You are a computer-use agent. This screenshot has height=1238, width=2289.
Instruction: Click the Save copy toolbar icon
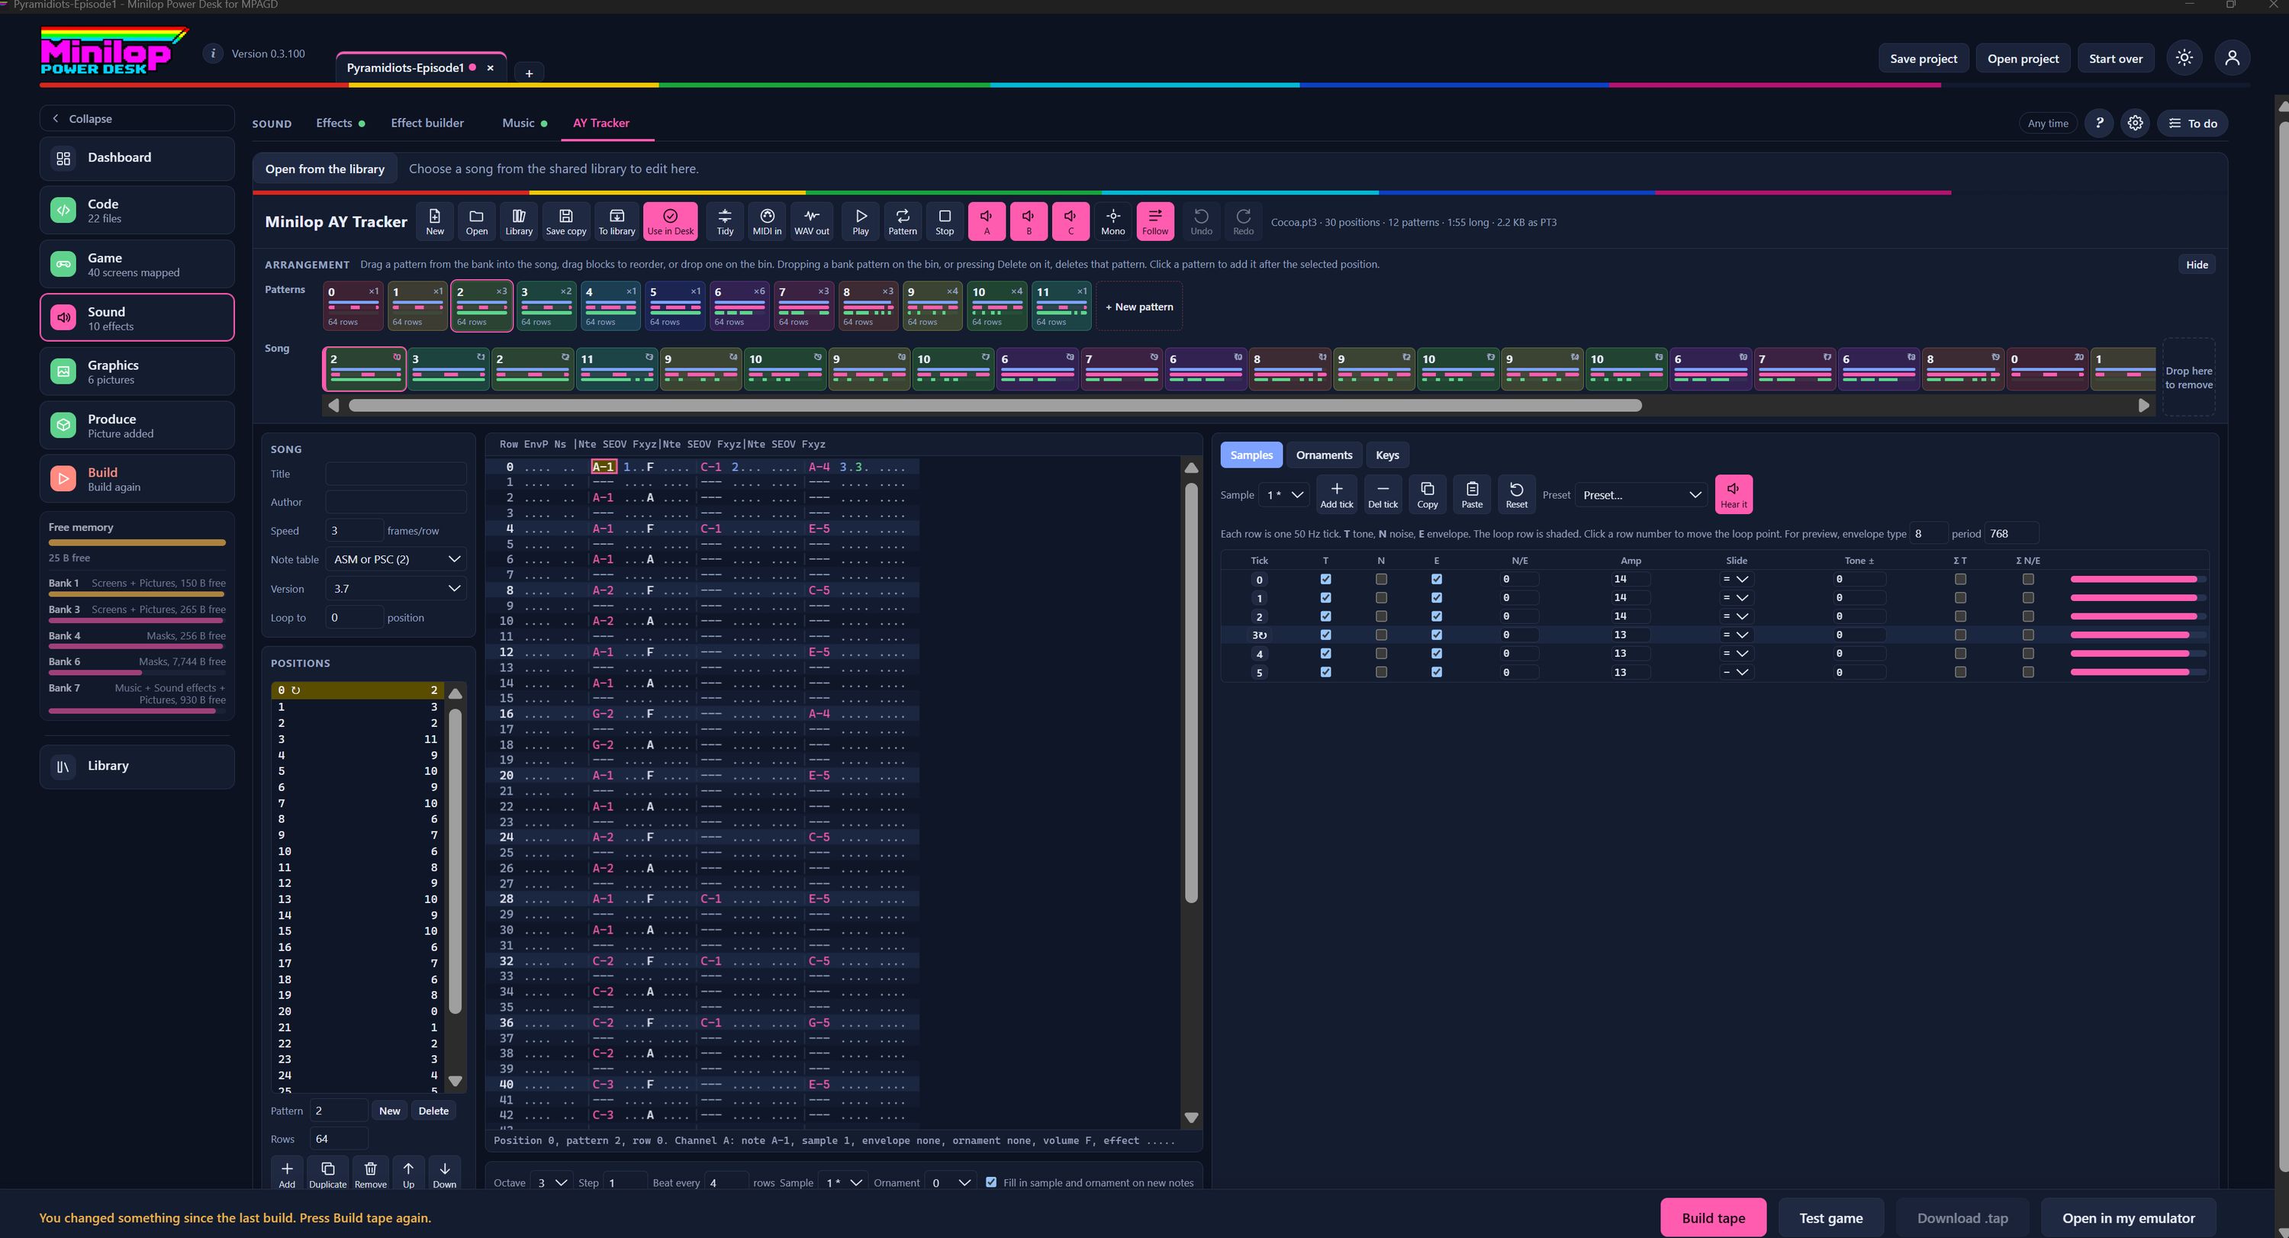[x=566, y=221]
